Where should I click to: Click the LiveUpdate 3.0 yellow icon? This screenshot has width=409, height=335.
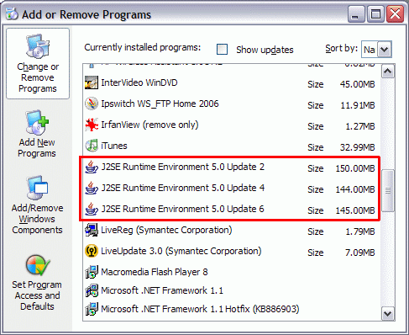pos(92,251)
